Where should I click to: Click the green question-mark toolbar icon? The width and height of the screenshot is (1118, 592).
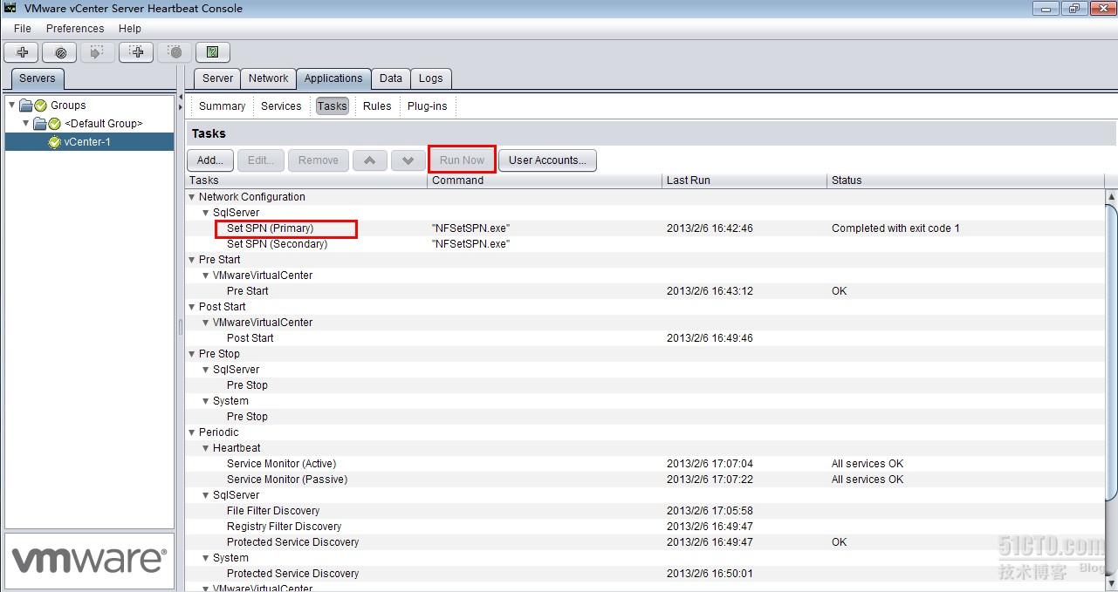[x=213, y=52]
